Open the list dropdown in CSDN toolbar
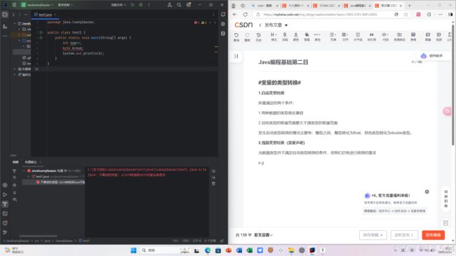This screenshot has height=256, width=456. 333,36
